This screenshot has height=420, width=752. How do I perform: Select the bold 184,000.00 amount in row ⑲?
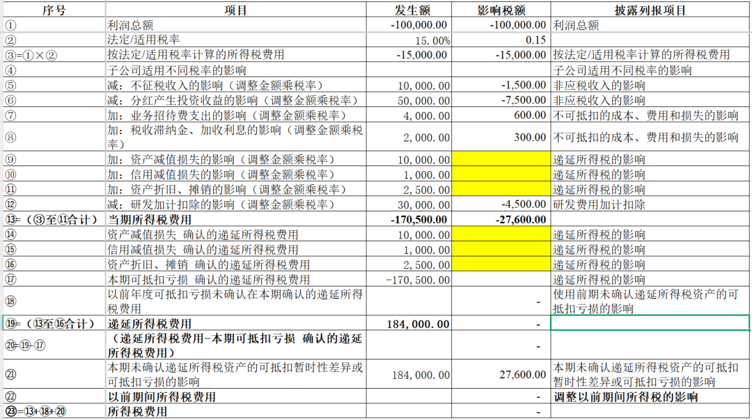coord(409,324)
